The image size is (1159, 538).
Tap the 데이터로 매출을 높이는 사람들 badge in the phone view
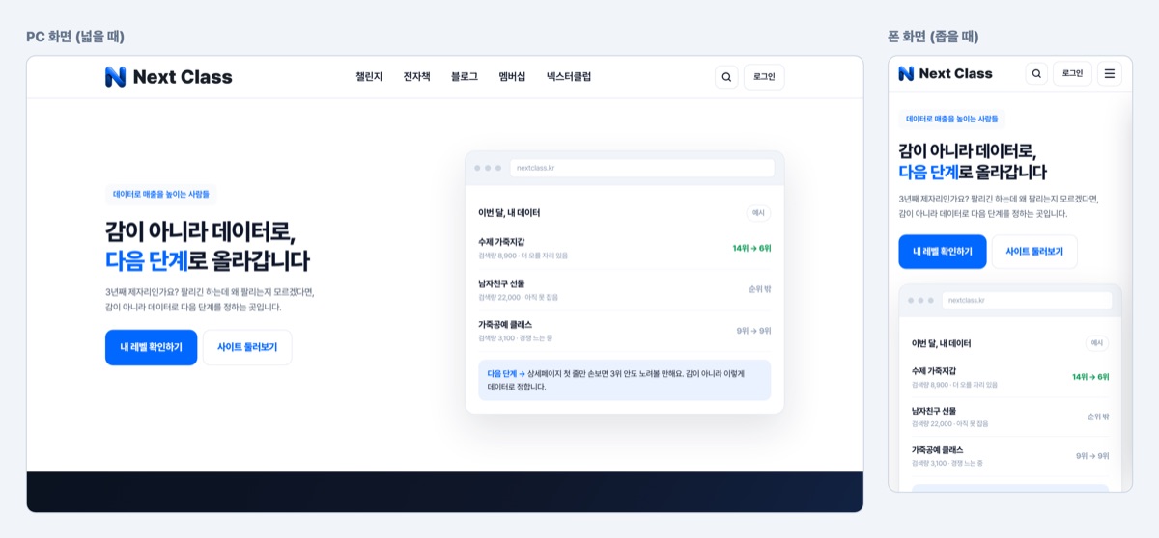coord(952,119)
